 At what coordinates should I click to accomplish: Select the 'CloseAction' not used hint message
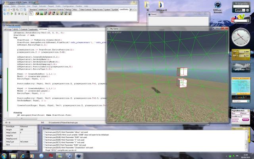point(69,147)
